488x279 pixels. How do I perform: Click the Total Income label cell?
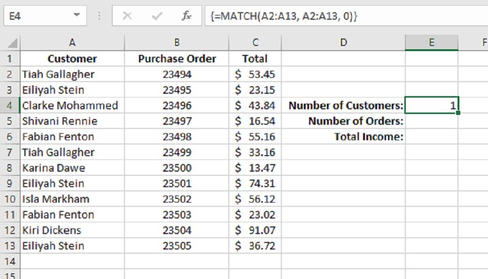point(343,137)
